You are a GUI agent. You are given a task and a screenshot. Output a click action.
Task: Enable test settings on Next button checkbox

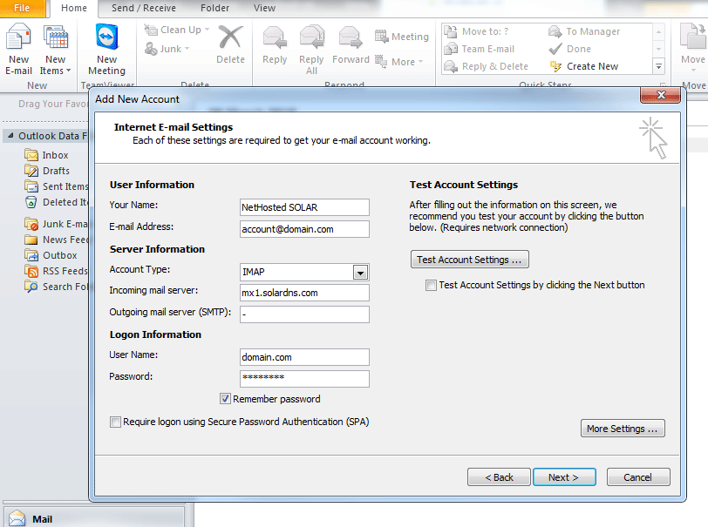point(431,285)
